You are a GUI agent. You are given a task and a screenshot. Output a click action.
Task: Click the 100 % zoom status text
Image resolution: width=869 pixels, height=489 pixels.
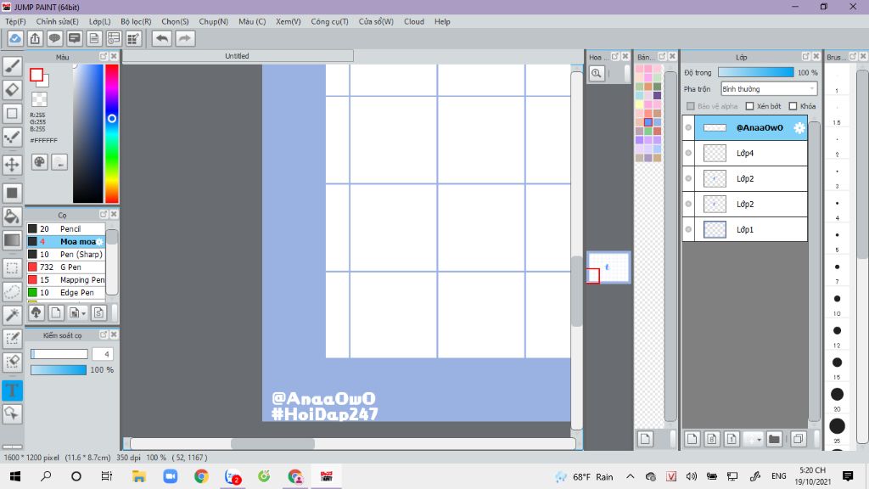[x=156, y=458]
